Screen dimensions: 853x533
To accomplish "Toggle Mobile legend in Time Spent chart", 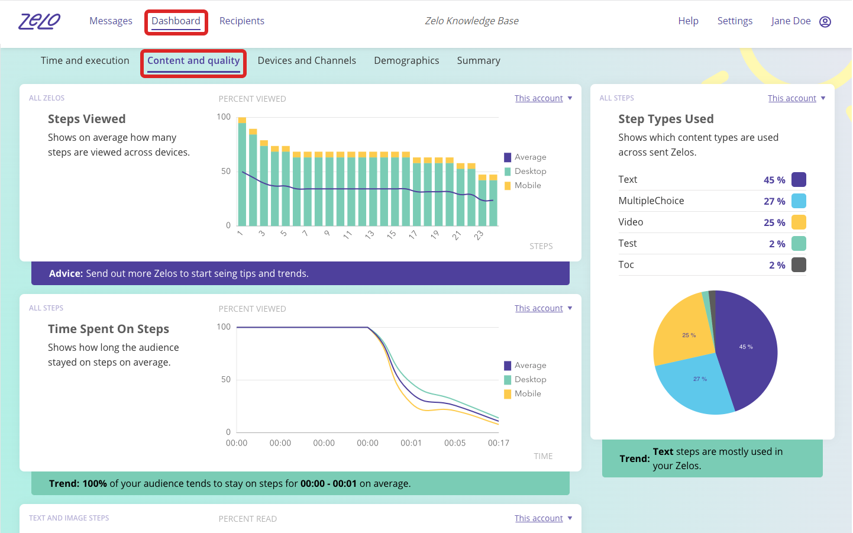I will pyautogui.click(x=523, y=394).
